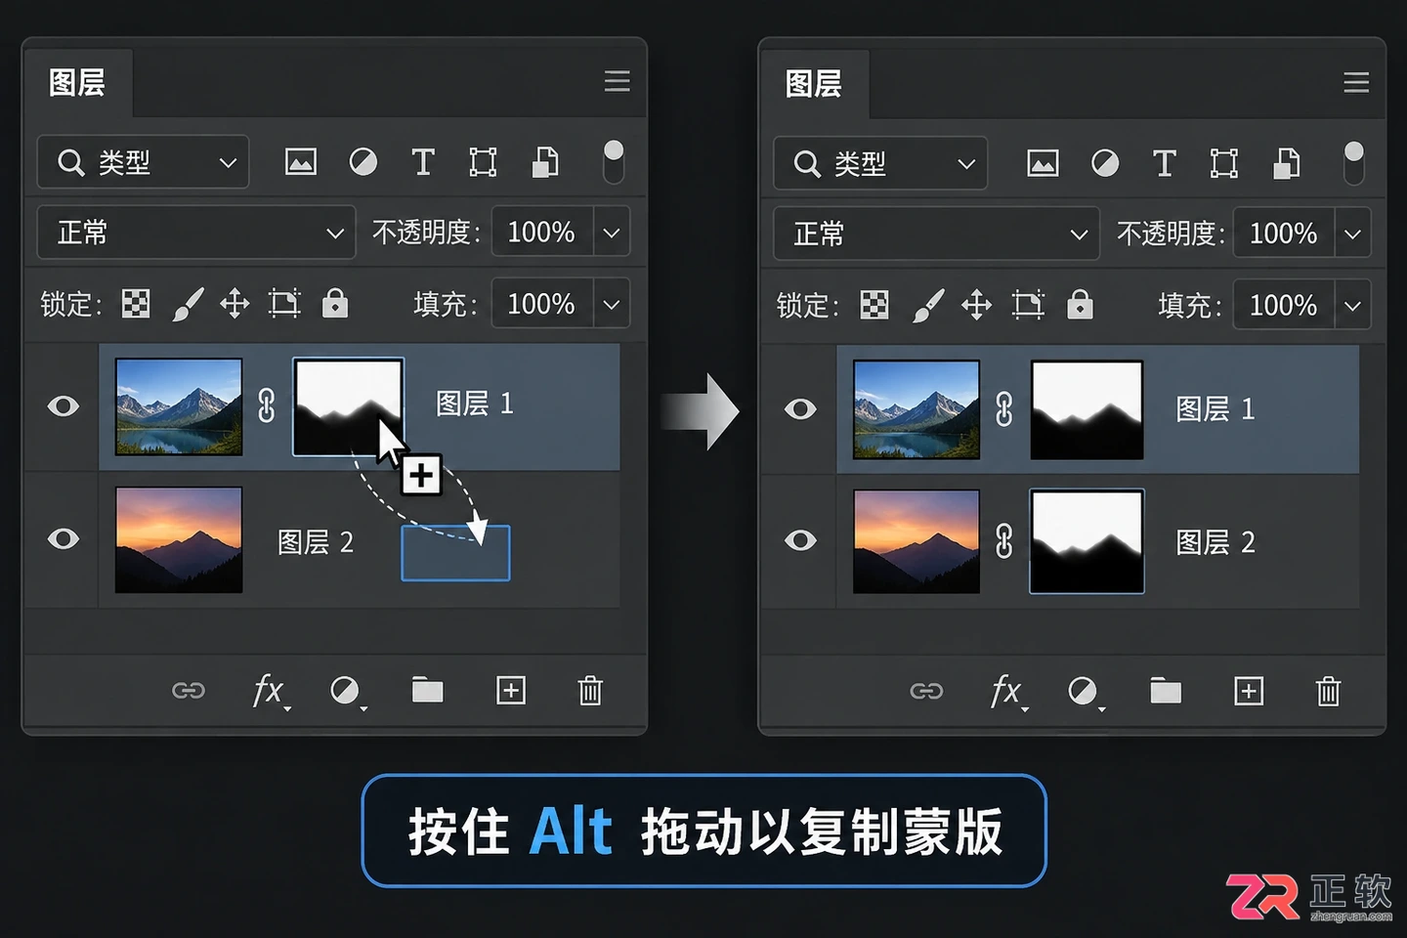This screenshot has width=1407, height=938.
Task: Expand 不透明度 arrow in left panel
Action: [612, 233]
